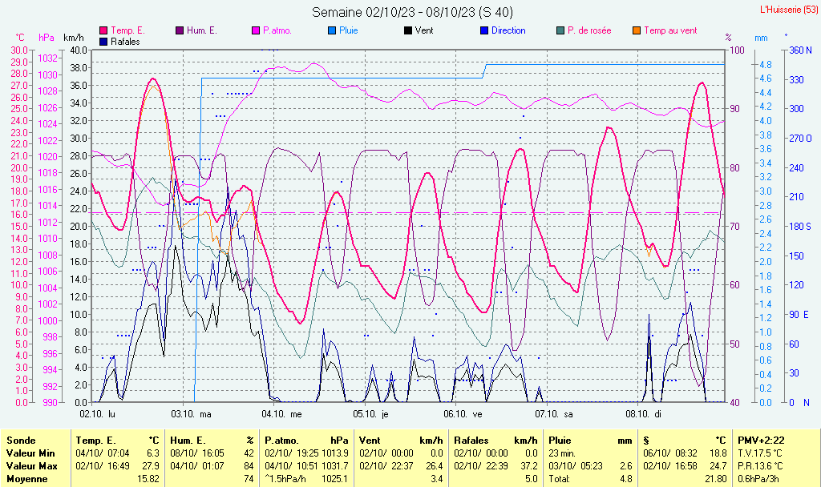Click the "Sonde" table header
This screenshot has height=487, width=821.
point(21,441)
